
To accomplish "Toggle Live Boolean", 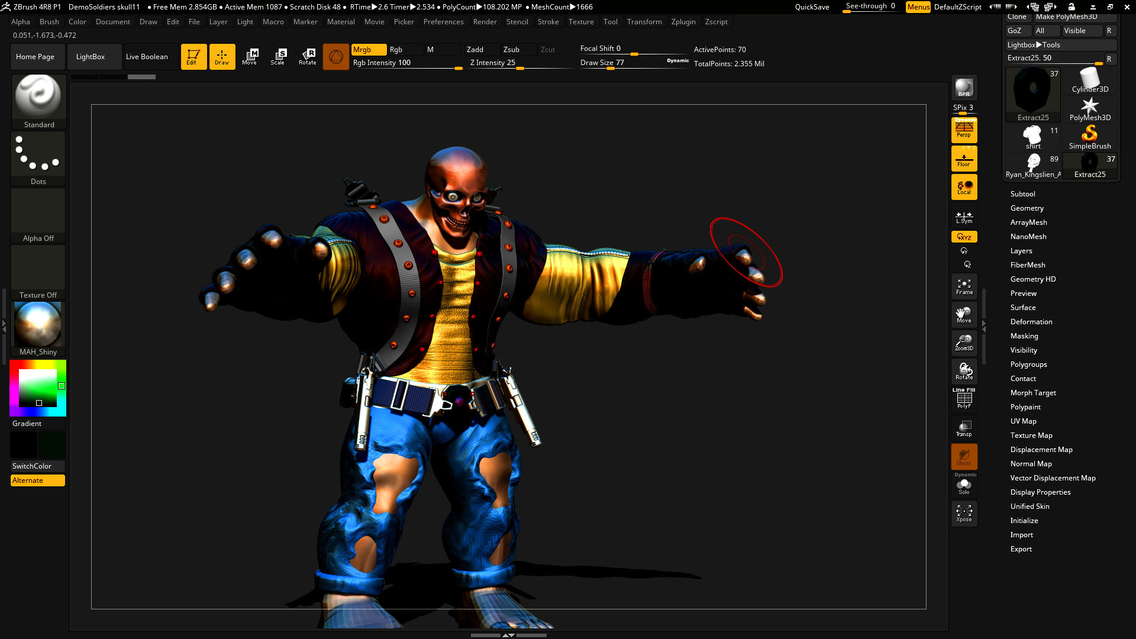I will click(150, 57).
